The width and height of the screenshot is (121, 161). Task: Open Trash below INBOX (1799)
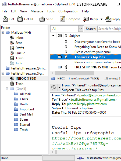[19, 84]
